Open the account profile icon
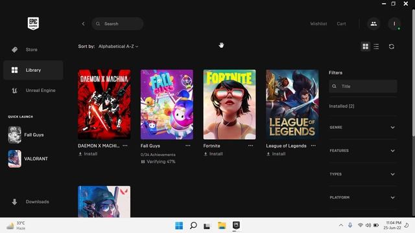The width and height of the screenshot is (415, 233). [x=394, y=24]
